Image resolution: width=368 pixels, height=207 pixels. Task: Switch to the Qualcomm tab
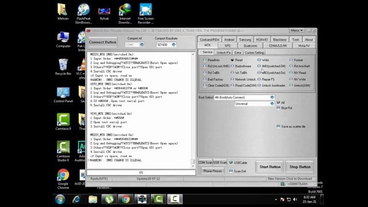[251, 46]
